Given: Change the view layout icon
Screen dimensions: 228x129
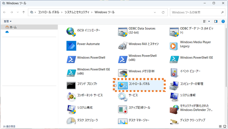Looking at the screenshot, I should [205, 21].
